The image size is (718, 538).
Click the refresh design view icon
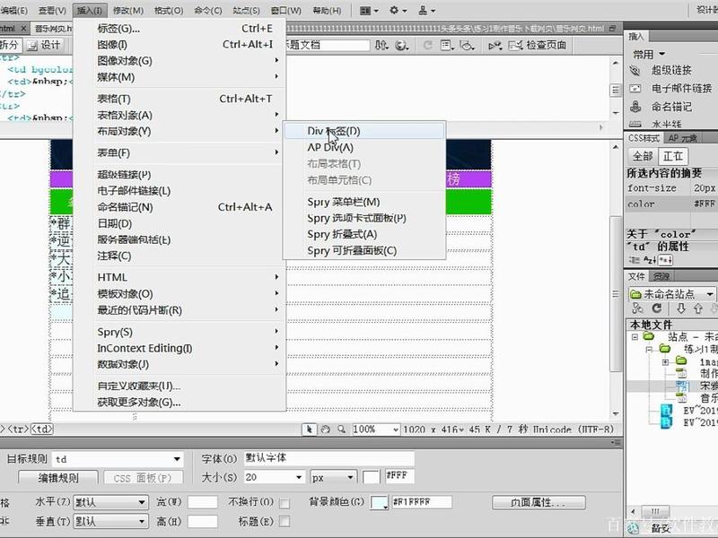click(427, 45)
